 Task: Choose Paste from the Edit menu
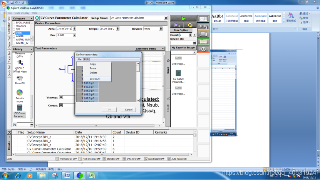point(93,68)
